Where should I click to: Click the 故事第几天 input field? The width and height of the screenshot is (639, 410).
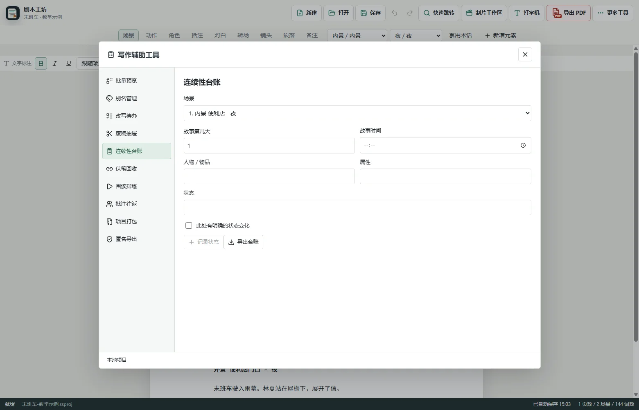coord(269,146)
